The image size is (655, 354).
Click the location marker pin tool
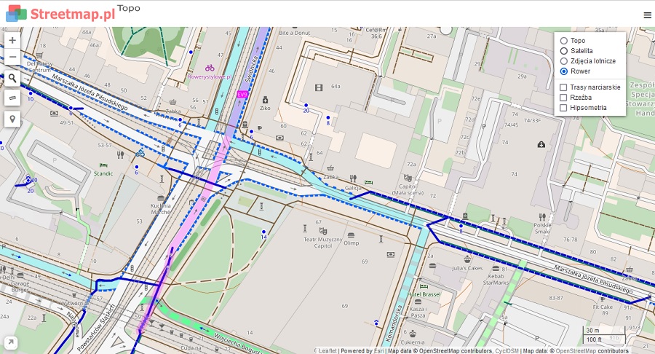[12, 119]
